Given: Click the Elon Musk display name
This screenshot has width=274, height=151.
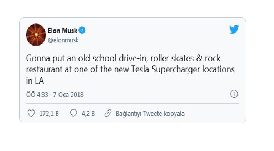Looking at the screenshot, I should (62, 31).
